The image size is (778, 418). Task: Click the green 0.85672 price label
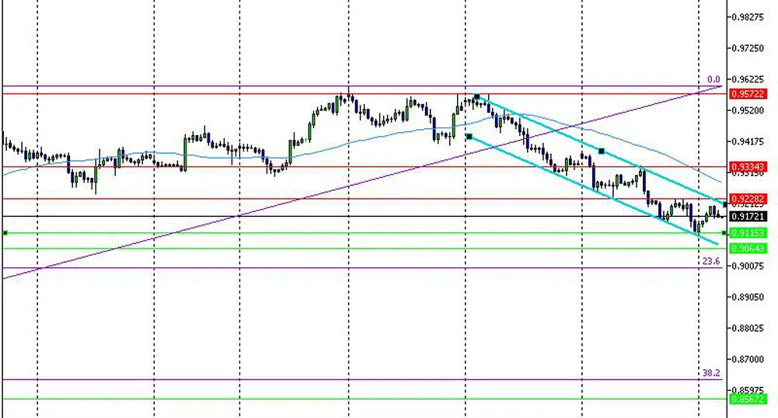745,399
